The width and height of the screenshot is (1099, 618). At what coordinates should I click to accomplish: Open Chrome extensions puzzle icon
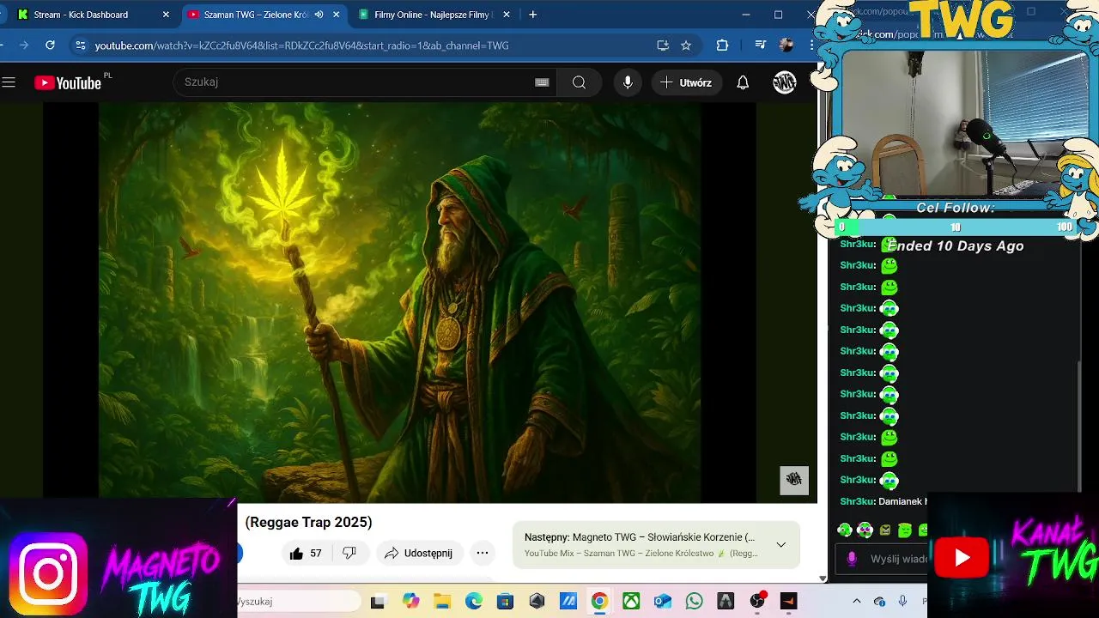tap(722, 45)
